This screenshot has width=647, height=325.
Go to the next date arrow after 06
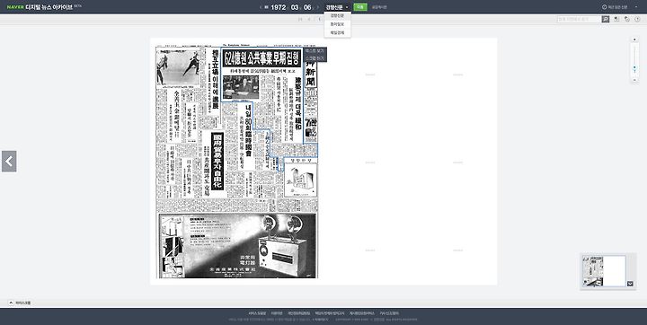pos(318,7)
